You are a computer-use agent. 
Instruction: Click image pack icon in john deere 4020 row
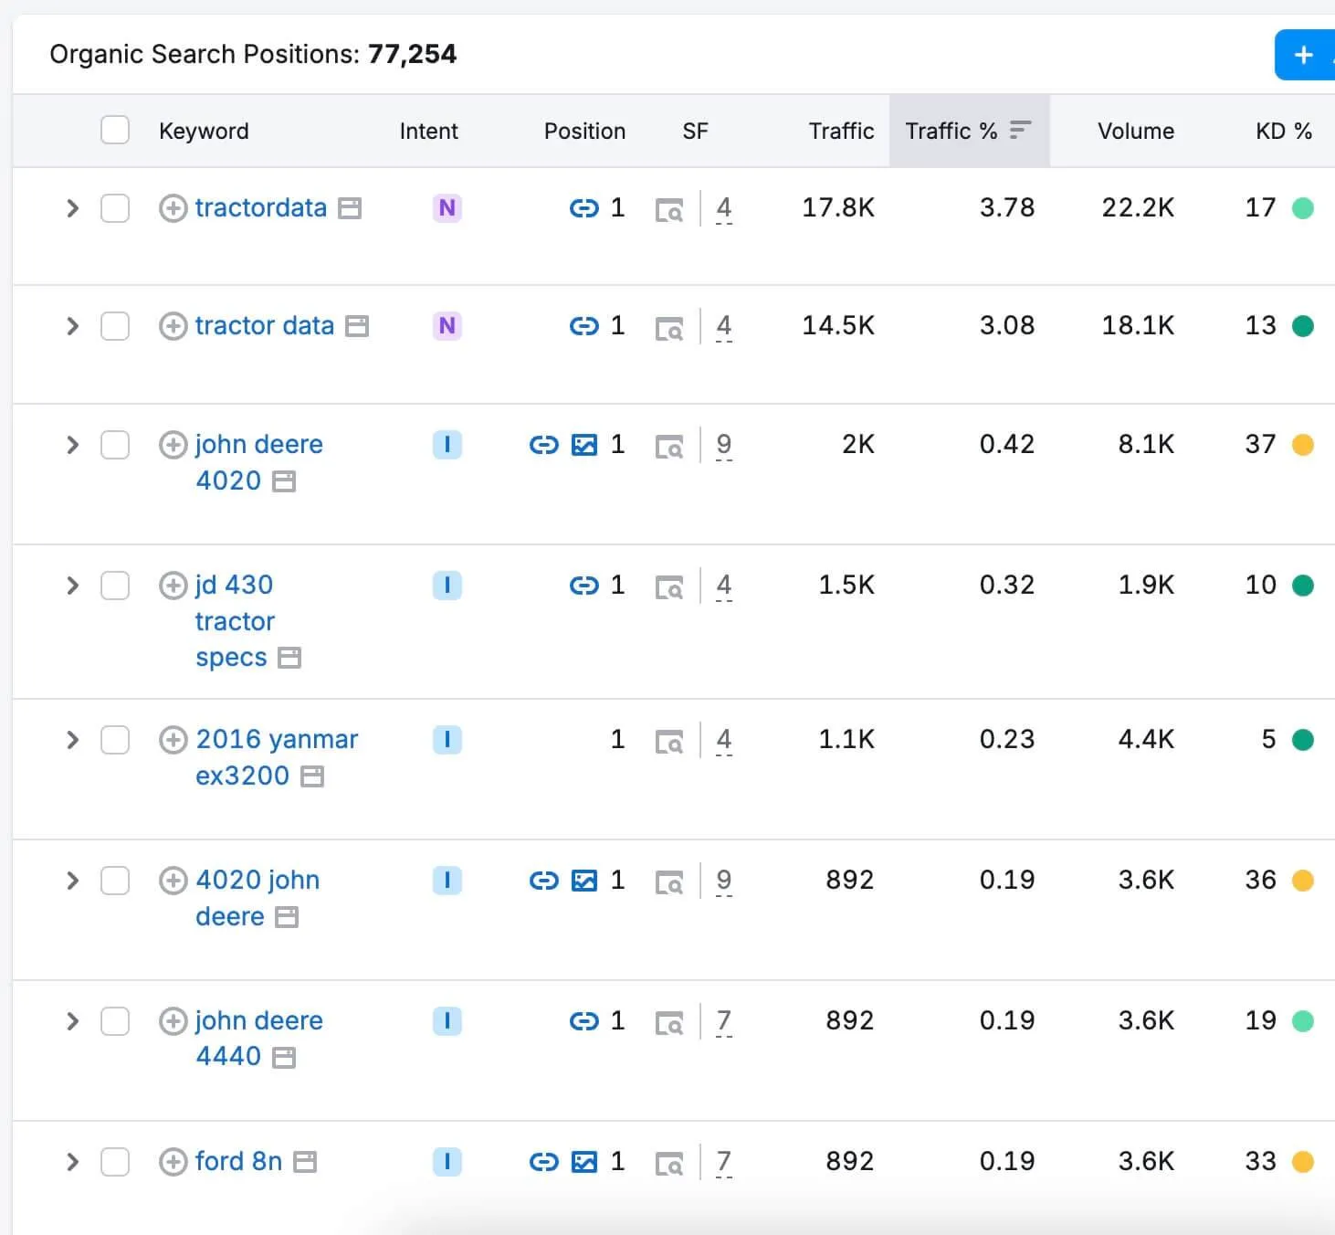click(584, 445)
